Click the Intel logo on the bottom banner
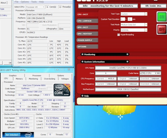The width and height of the screenshot is (167, 138). (28, 135)
